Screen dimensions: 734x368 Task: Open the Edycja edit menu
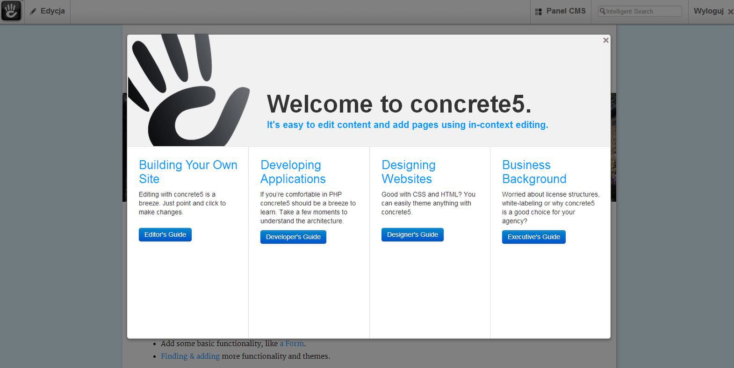pyautogui.click(x=47, y=11)
